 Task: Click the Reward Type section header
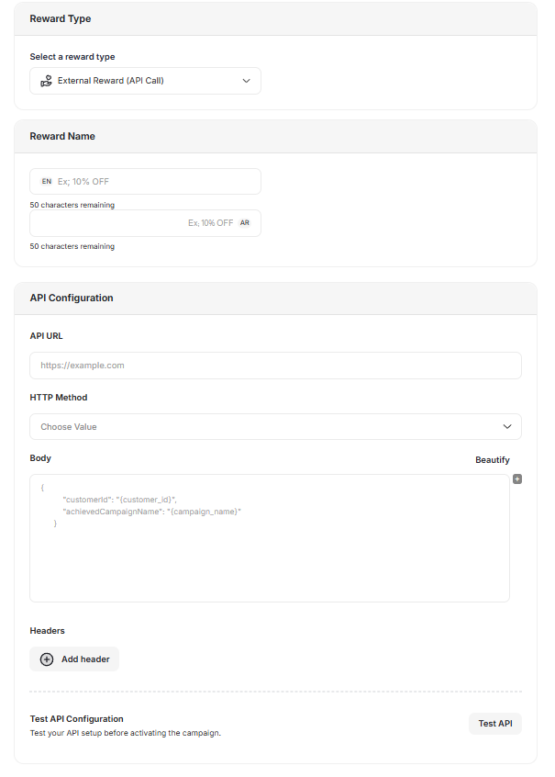(61, 18)
